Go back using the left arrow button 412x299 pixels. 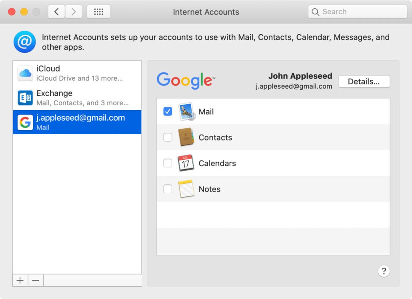56,12
